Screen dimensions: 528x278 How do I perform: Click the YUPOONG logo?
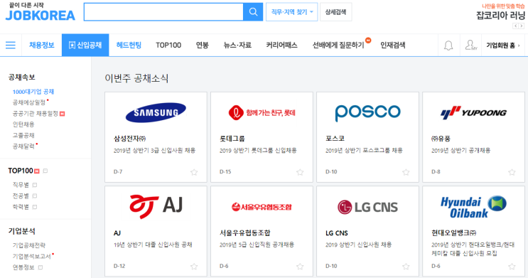point(473,113)
